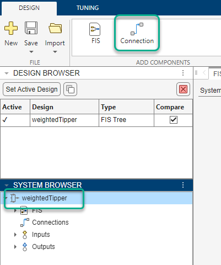Collapse the System Browser panel
The image size is (221, 265).
click(7, 185)
